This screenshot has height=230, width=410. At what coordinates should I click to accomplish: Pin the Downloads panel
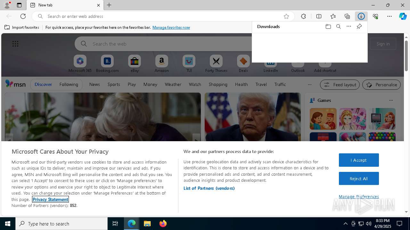point(359,27)
